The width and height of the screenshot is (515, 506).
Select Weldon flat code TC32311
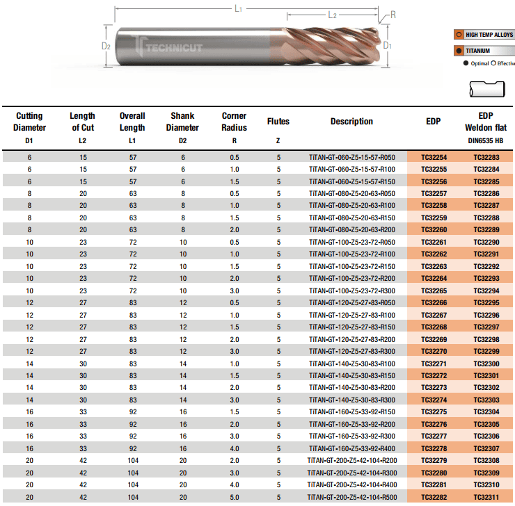coord(486,497)
